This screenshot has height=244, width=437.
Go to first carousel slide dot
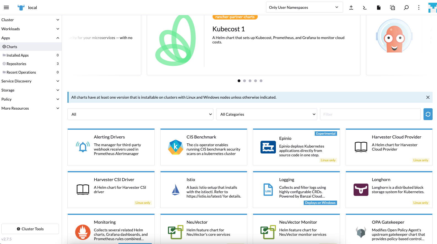click(x=239, y=81)
